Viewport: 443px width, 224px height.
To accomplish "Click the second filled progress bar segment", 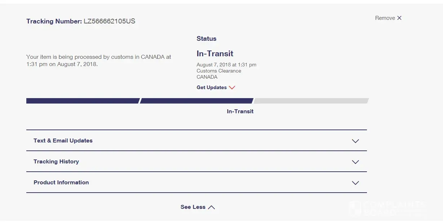I will [196, 101].
